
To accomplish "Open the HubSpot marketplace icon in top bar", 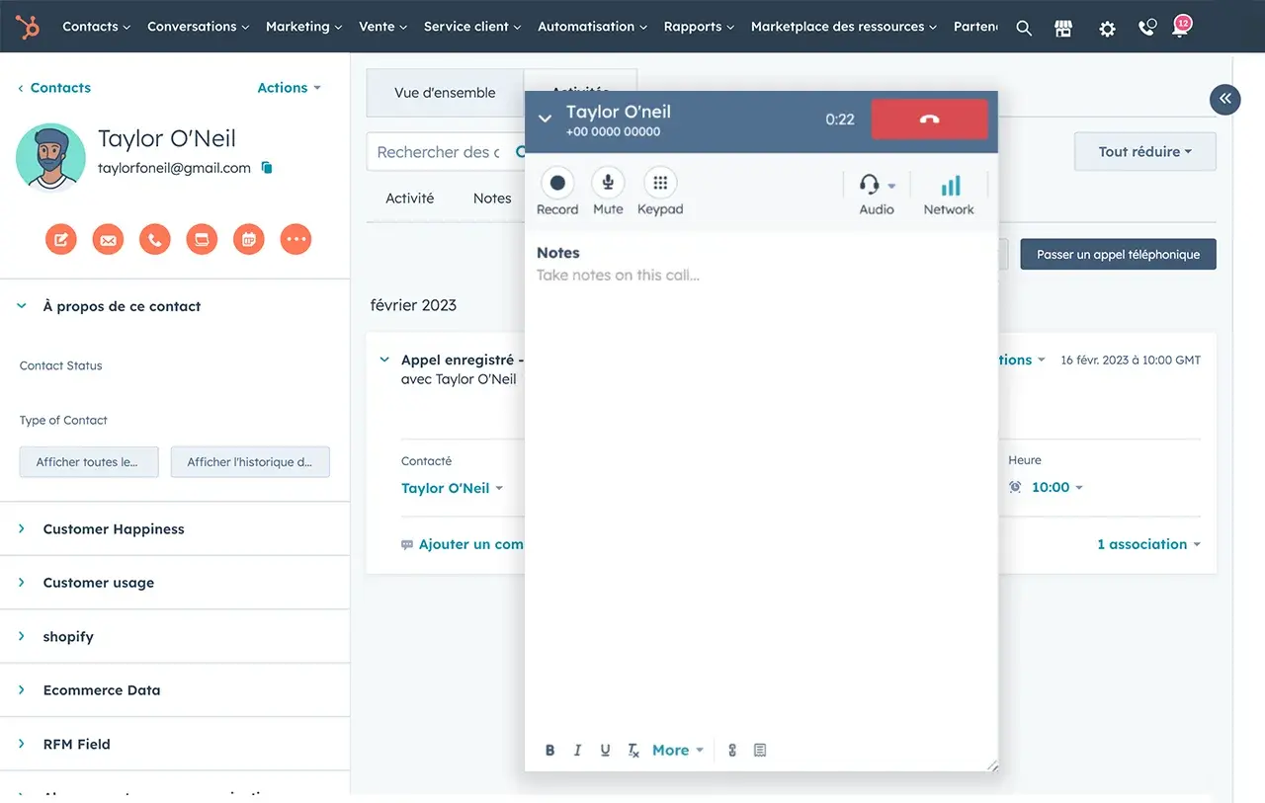I will click(1063, 29).
